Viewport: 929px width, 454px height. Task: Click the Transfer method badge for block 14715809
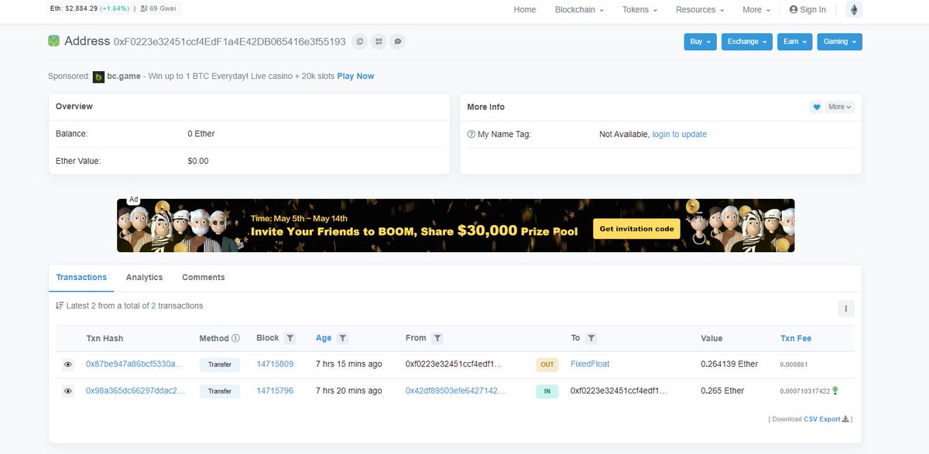[x=220, y=364]
